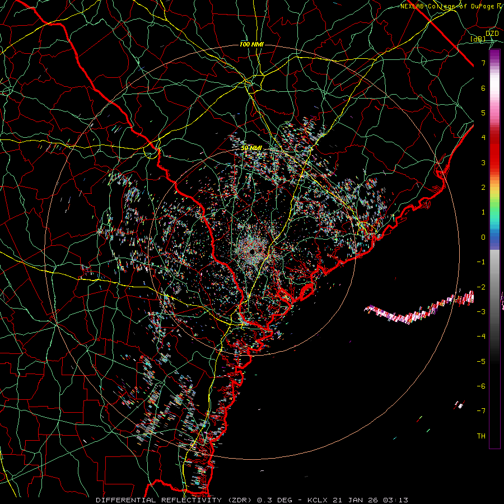Screen dimensions: 504x504
Task: Click the "3" value on the color scale
Action: 483,162
